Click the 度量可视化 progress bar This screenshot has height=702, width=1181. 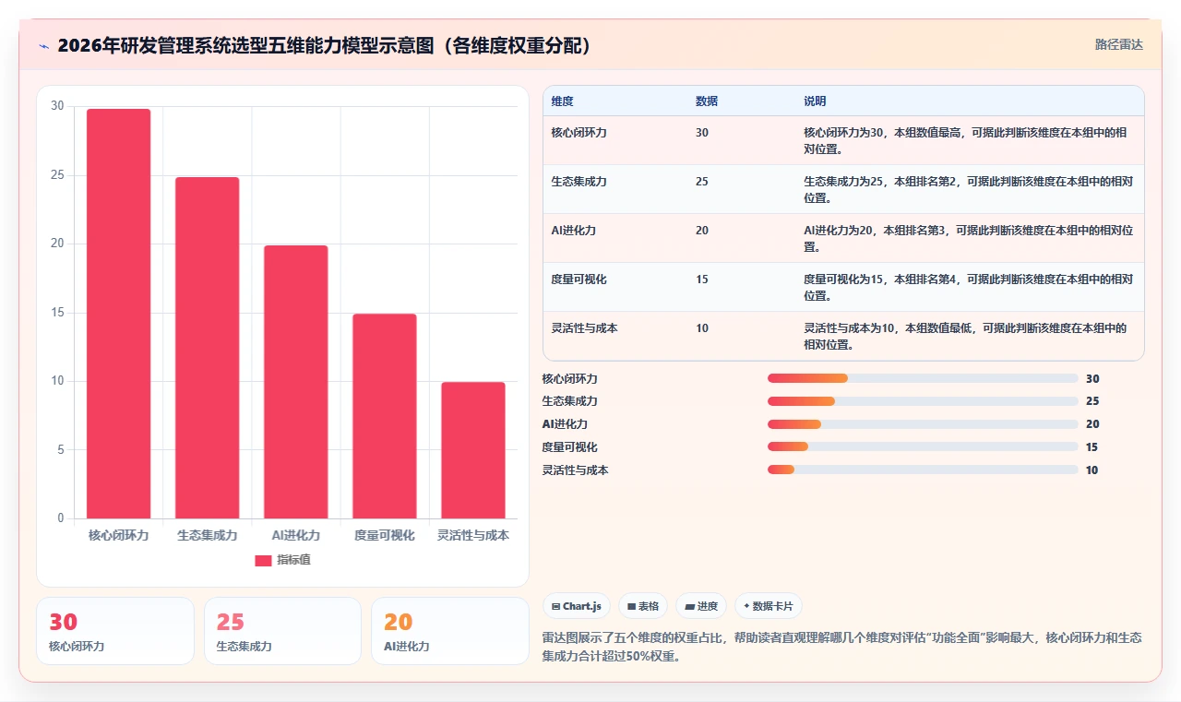(x=923, y=447)
